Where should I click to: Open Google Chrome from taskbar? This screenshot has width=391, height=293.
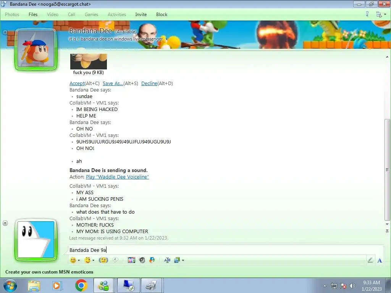[x=81, y=285]
